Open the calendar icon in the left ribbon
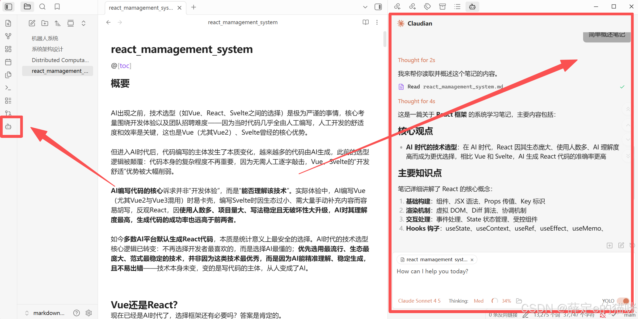The width and height of the screenshot is (638, 319). [8, 62]
